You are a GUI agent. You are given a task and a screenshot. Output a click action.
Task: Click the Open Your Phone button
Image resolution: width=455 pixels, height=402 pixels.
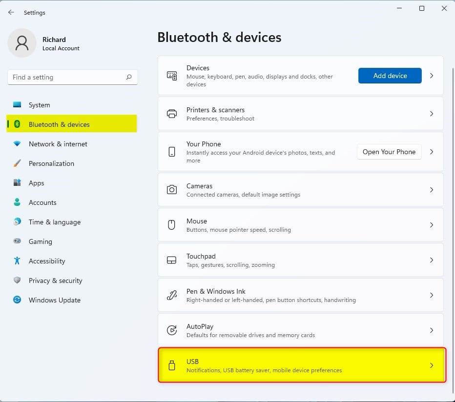[x=389, y=152]
